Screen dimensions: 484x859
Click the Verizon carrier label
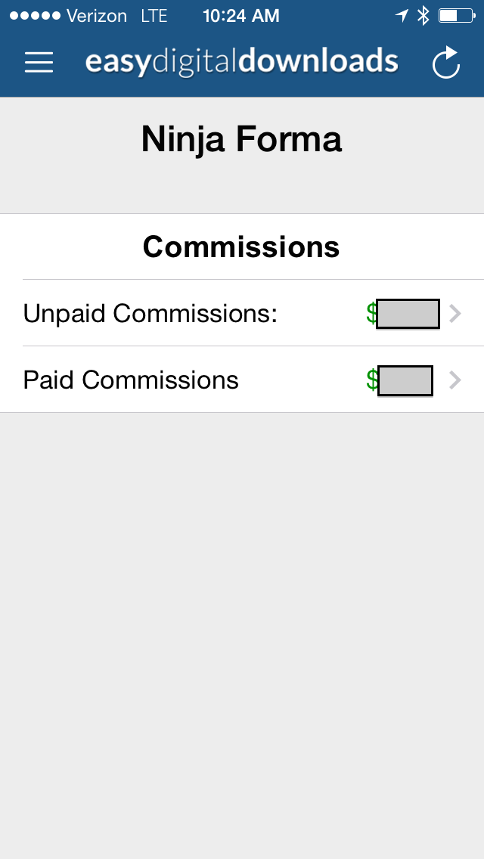tap(97, 16)
